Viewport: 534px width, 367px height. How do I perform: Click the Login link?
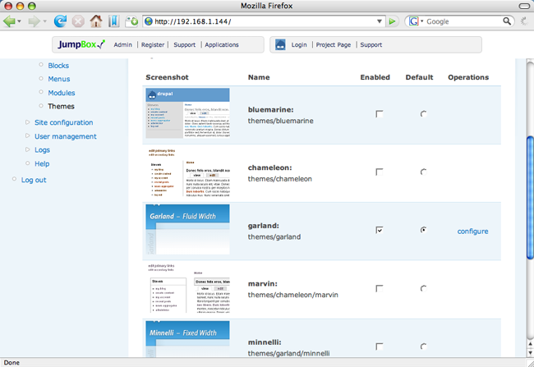coord(299,44)
